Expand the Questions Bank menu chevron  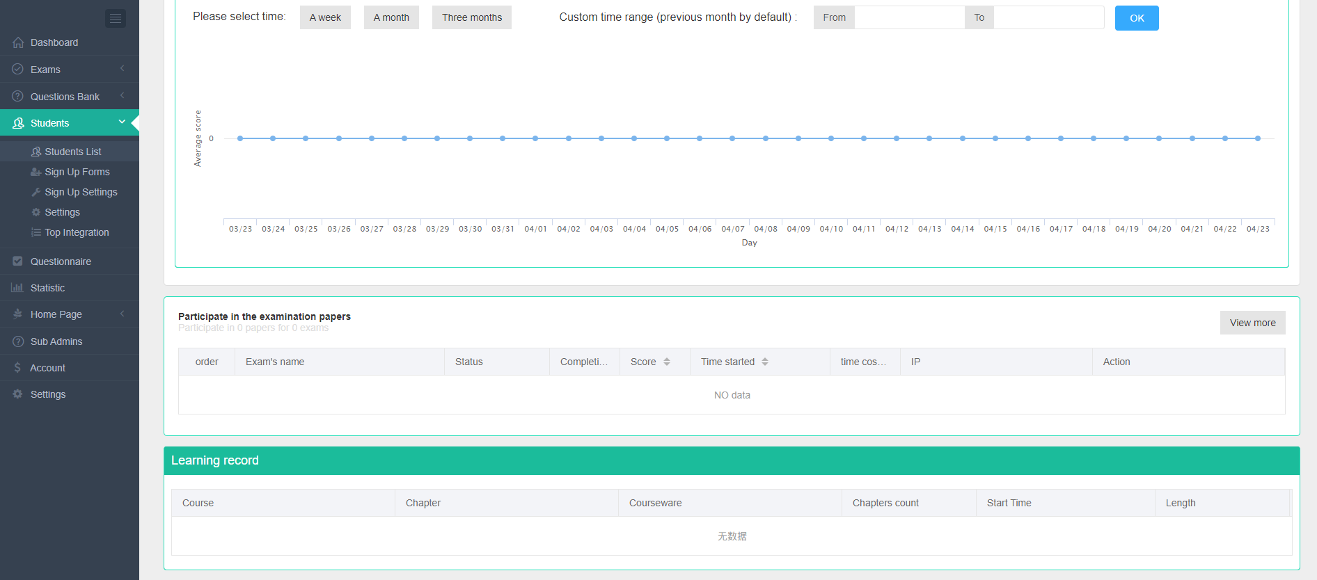point(123,96)
